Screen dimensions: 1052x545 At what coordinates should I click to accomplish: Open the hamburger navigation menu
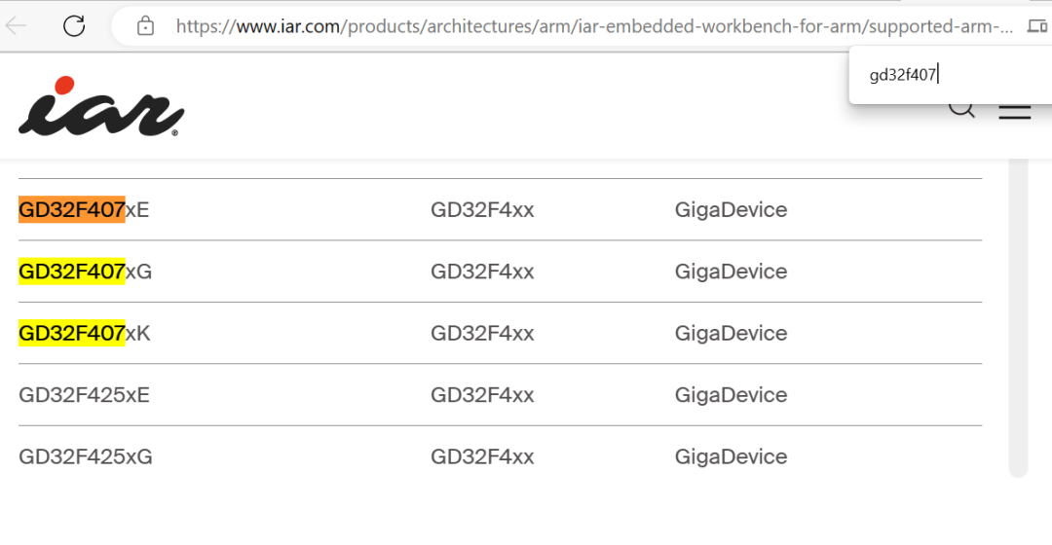(1014, 110)
